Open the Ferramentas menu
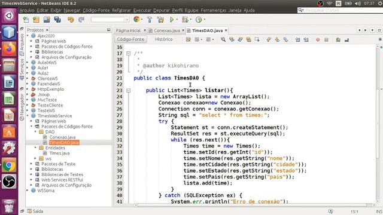 pyautogui.click(x=214, y=10)
